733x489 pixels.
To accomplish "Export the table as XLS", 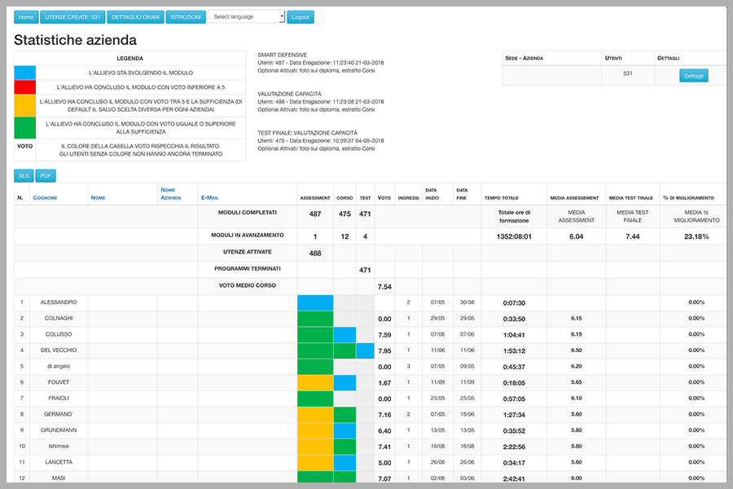I will [24, 176].
